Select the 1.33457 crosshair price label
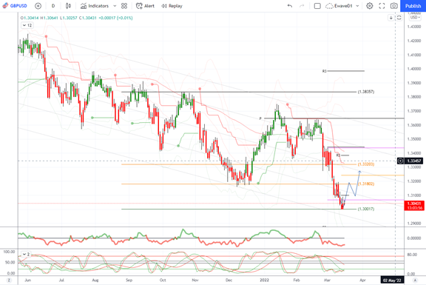 (x=413, y=161)
